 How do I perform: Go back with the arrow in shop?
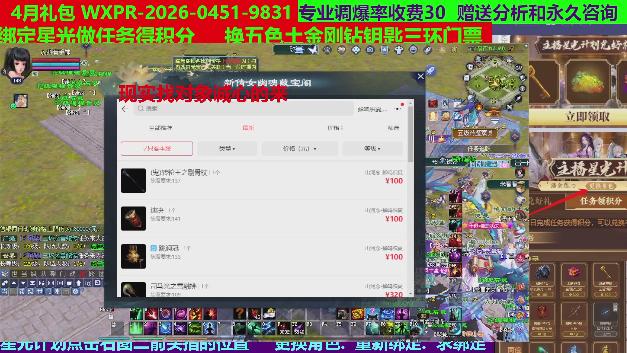coord(125,109)
